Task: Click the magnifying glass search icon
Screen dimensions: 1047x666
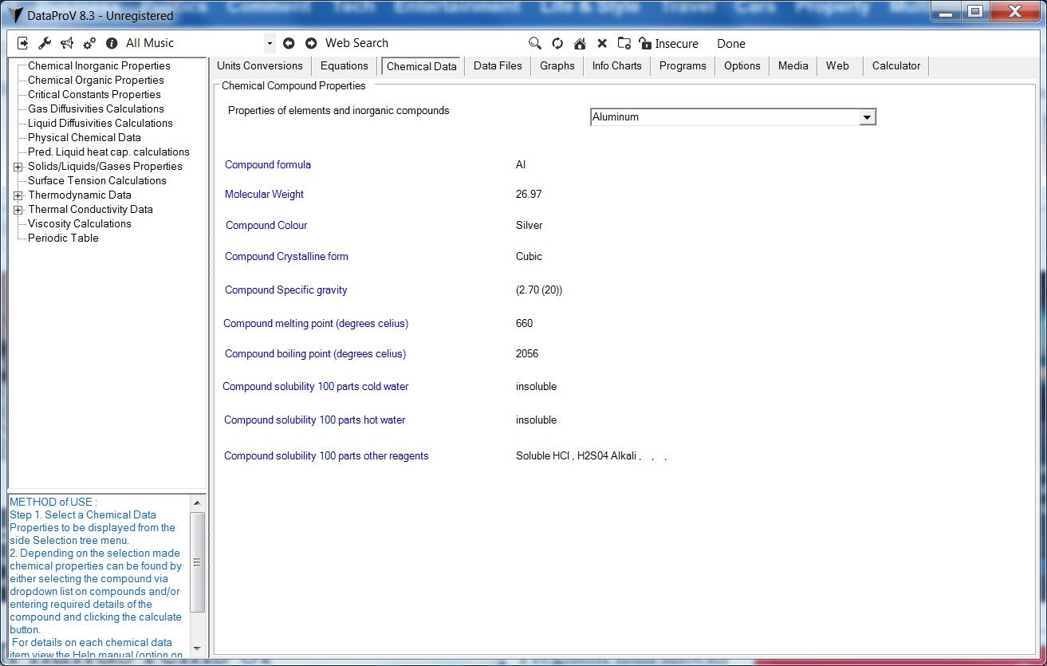Action: coord(535,44)
